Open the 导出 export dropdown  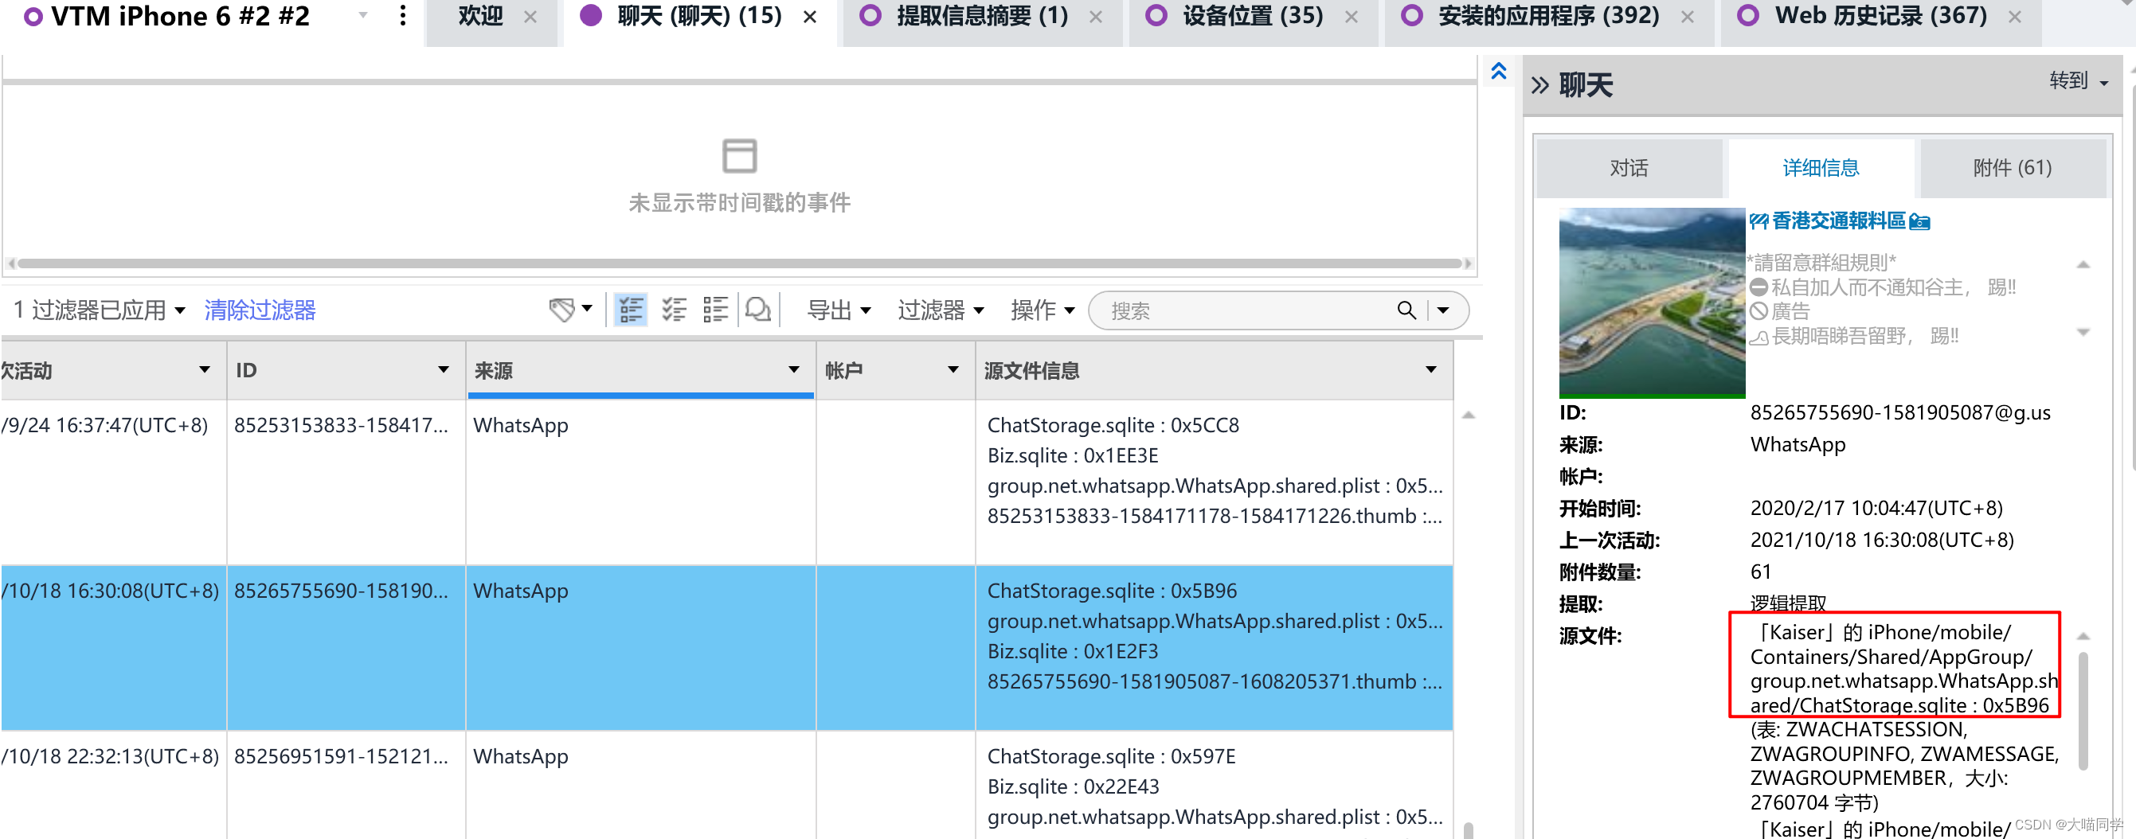(x=839, y=310)
